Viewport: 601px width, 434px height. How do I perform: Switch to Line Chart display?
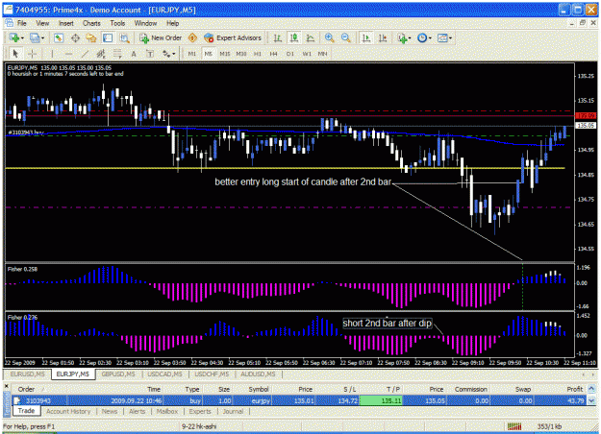coord(311,37)
